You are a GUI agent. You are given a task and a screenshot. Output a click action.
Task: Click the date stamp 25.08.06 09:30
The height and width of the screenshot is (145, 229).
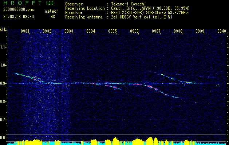click(19, 17)
